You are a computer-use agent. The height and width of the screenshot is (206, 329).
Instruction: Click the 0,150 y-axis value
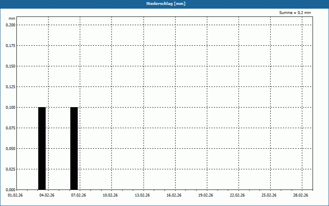tap(10, 66)
